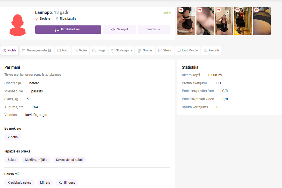The image size is (282, 188).
Task: Click the latviešu, angļu languages value
Action: click(36, 115)
